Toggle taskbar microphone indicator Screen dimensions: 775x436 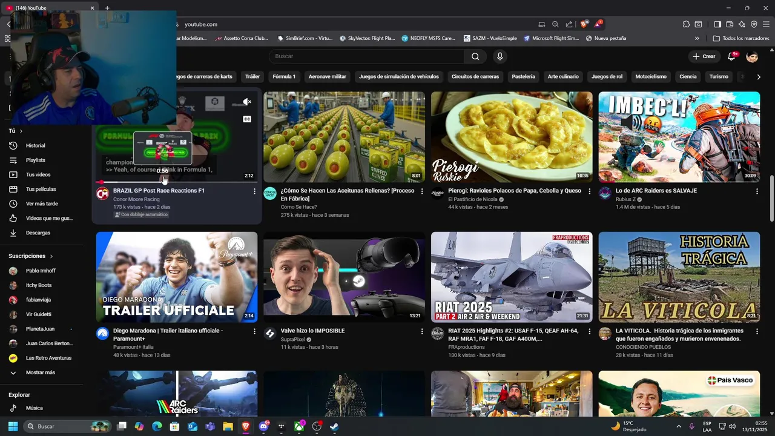[691, 426]
